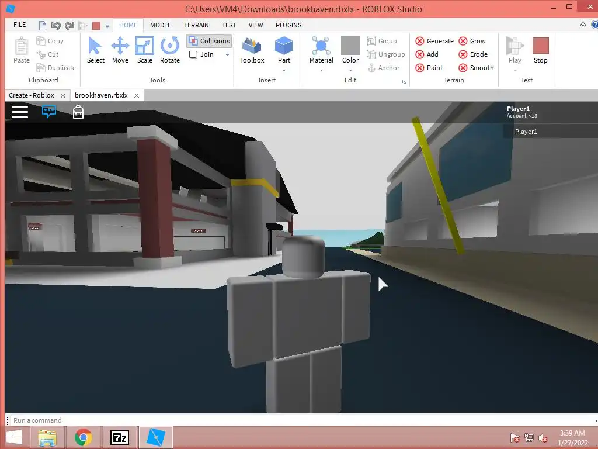
Task: Group the selected parts
Action: pyautogui.click(x=382, y=41)
